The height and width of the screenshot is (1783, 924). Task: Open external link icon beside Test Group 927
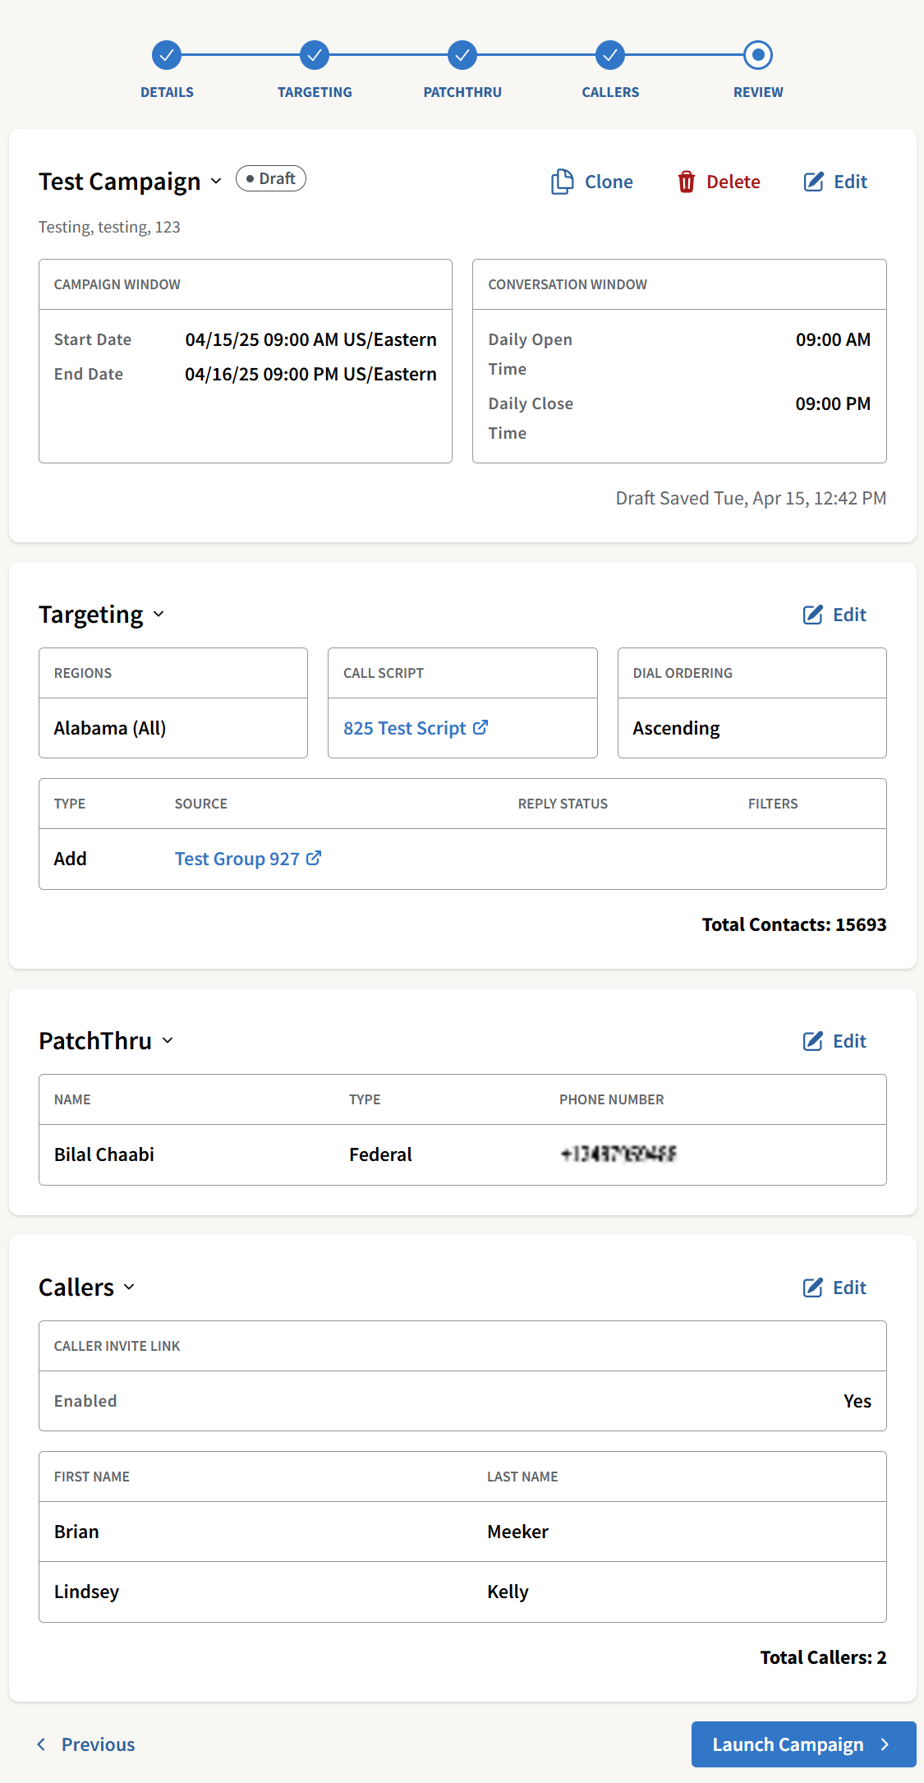pyautogui.click(x=314, y=858)
